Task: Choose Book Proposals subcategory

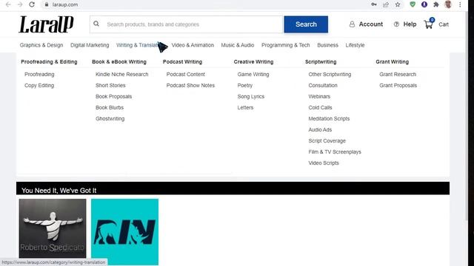Action: (x=113, y=97)
